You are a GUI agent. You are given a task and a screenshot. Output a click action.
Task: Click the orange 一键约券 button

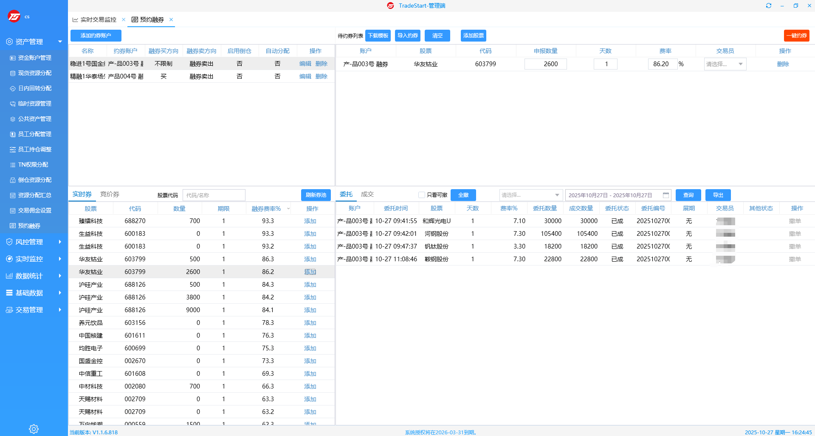coord(796,36)
